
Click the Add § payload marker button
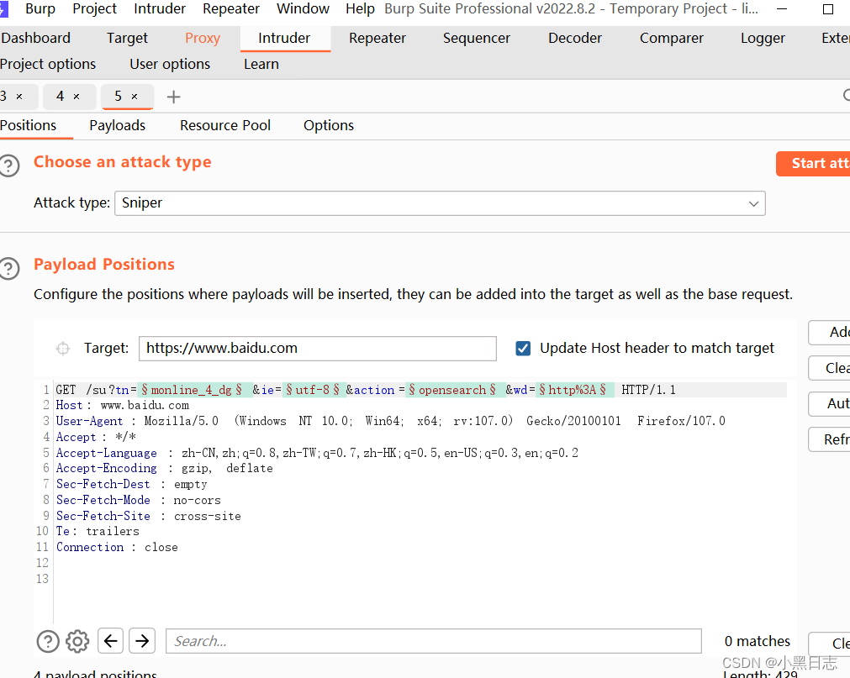click(829, 333)
